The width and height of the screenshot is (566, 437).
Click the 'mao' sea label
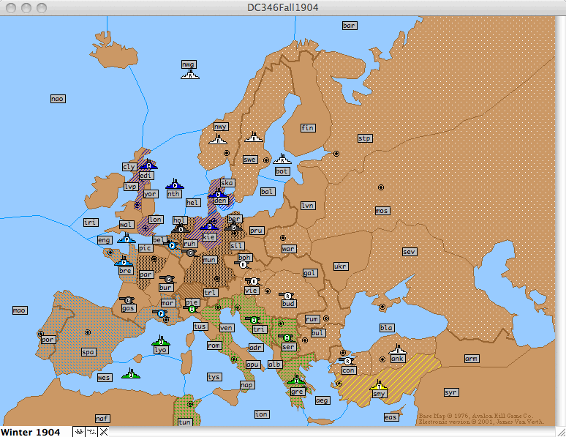(20, 310)
